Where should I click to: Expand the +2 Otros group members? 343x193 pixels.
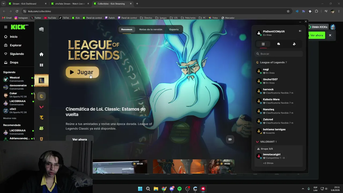[268, 163]
